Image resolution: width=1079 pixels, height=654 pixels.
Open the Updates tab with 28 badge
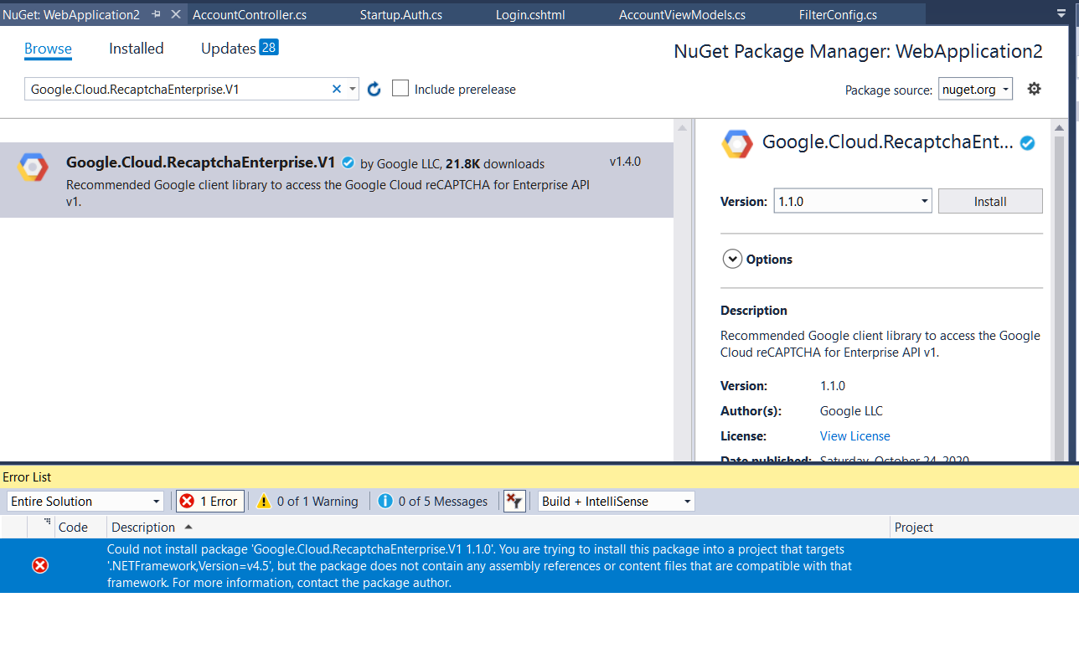(240, 49)
